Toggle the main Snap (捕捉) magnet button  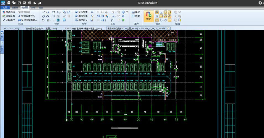click(x=148, y=15)
